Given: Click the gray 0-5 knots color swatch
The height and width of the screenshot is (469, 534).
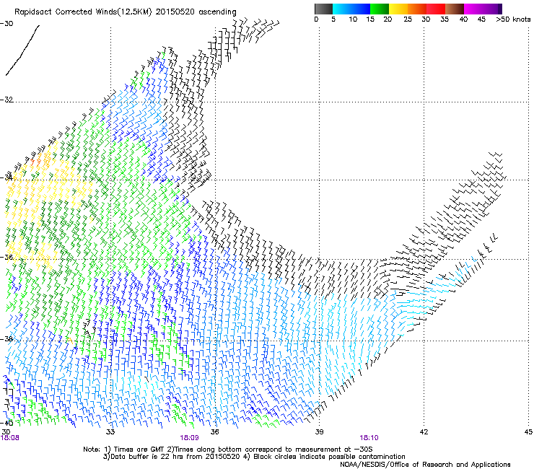Looking at the screenshot, I should coord(323,9).
